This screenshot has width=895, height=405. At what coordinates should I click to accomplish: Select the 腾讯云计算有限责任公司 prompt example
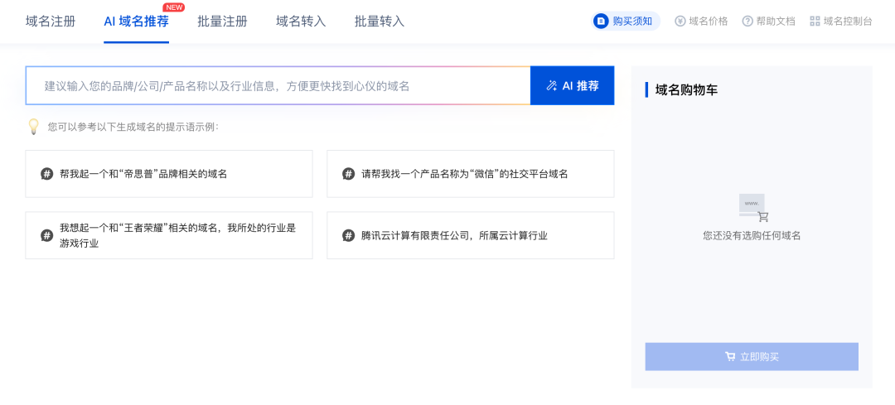(471, 235)
